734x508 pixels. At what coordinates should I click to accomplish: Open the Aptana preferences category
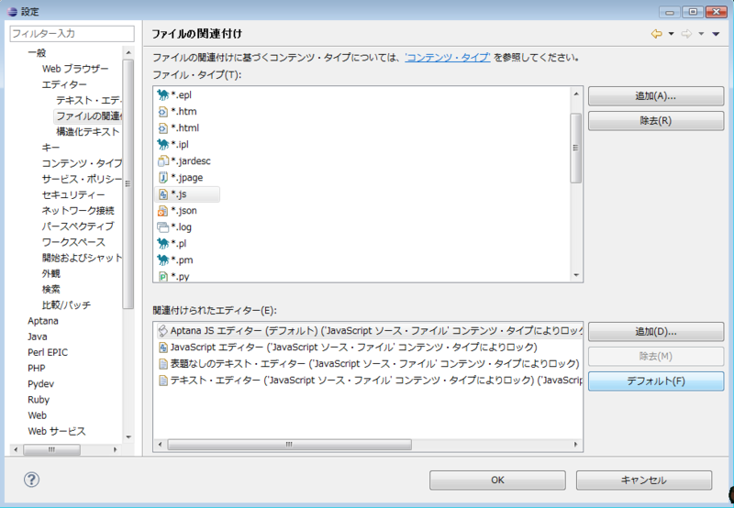click(x=43, y=321)
